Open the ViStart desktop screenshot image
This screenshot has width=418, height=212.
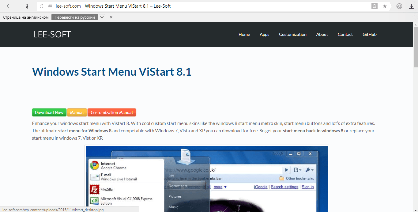[207, 179]
